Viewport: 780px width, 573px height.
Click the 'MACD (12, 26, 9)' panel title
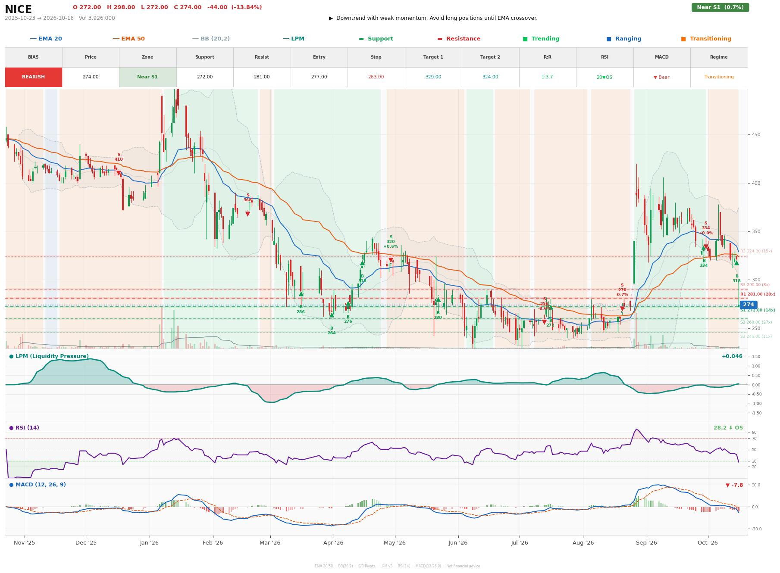pos(38,485)
